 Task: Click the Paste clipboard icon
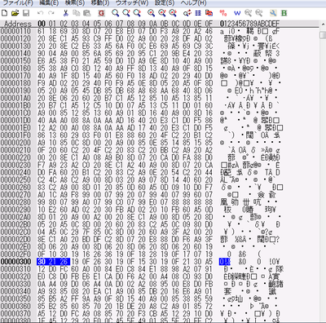(x=86, y=13)
